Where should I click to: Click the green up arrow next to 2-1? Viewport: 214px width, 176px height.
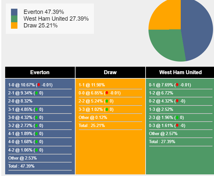36,93
